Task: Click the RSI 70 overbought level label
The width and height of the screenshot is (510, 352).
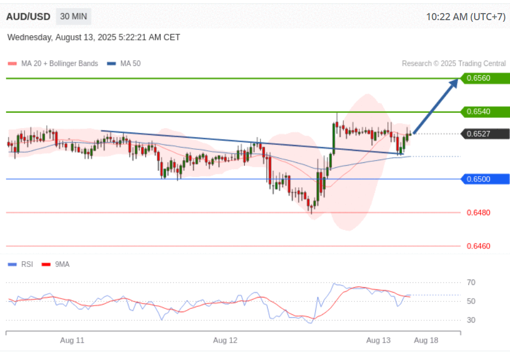Action: [471, 282]
